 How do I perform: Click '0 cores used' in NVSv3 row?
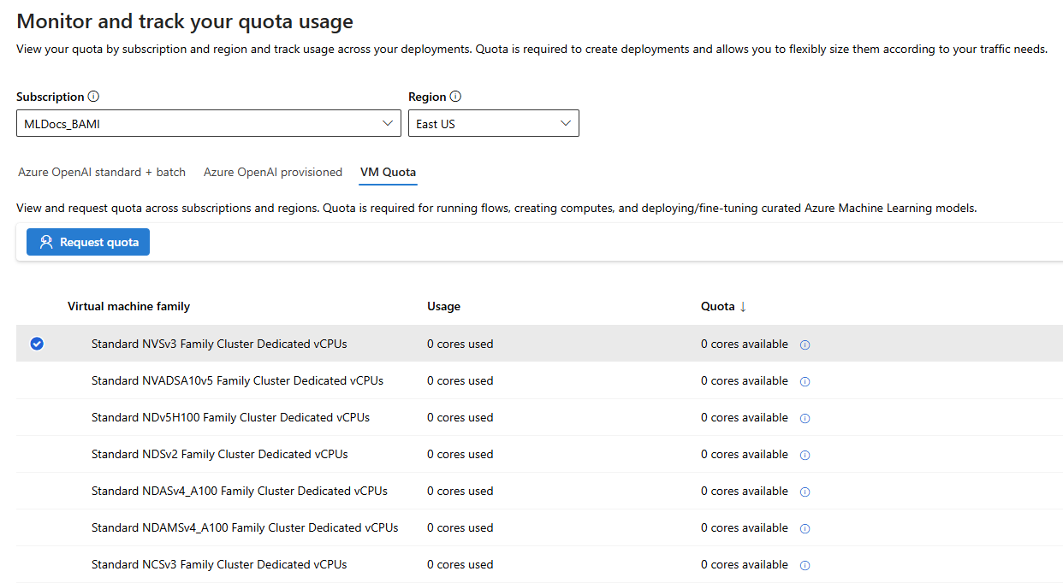(x=460, y=344)
